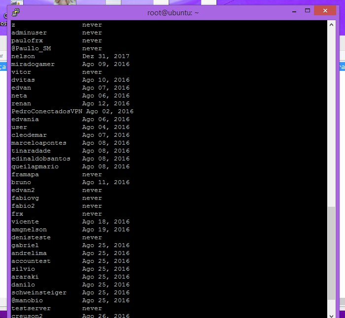Click the username tinaradade

pos(31,151)
